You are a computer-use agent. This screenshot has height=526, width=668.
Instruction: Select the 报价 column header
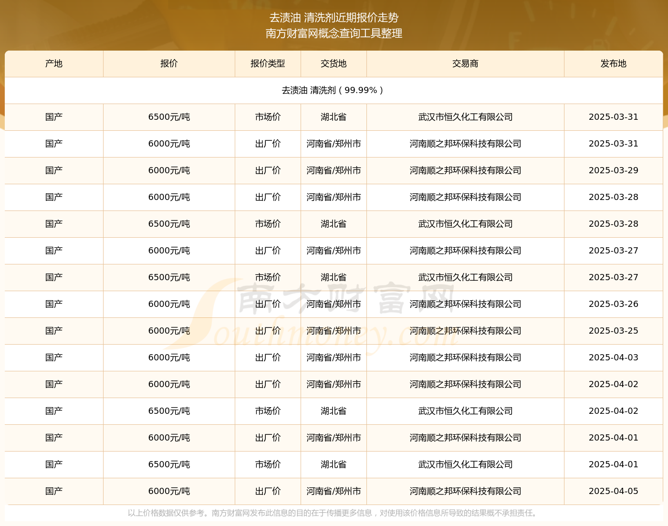pyautogui.click(x=169, y=63)
